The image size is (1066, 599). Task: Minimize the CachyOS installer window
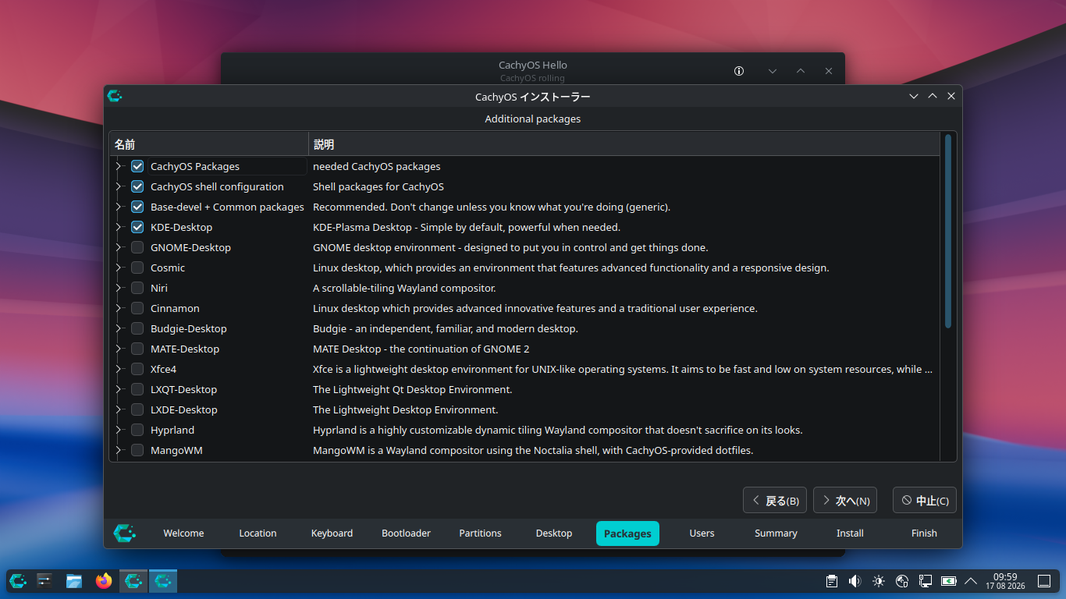pos(914,96)
